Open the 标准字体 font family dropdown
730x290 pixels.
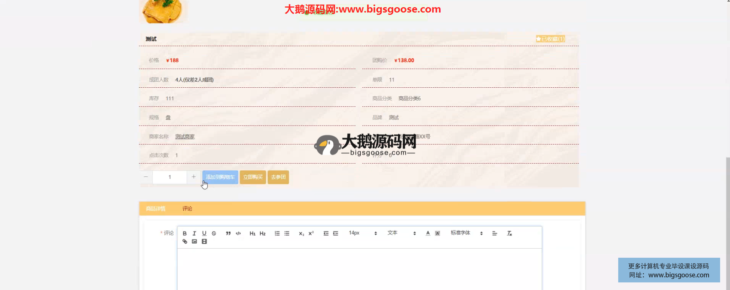tap(467, 233)
